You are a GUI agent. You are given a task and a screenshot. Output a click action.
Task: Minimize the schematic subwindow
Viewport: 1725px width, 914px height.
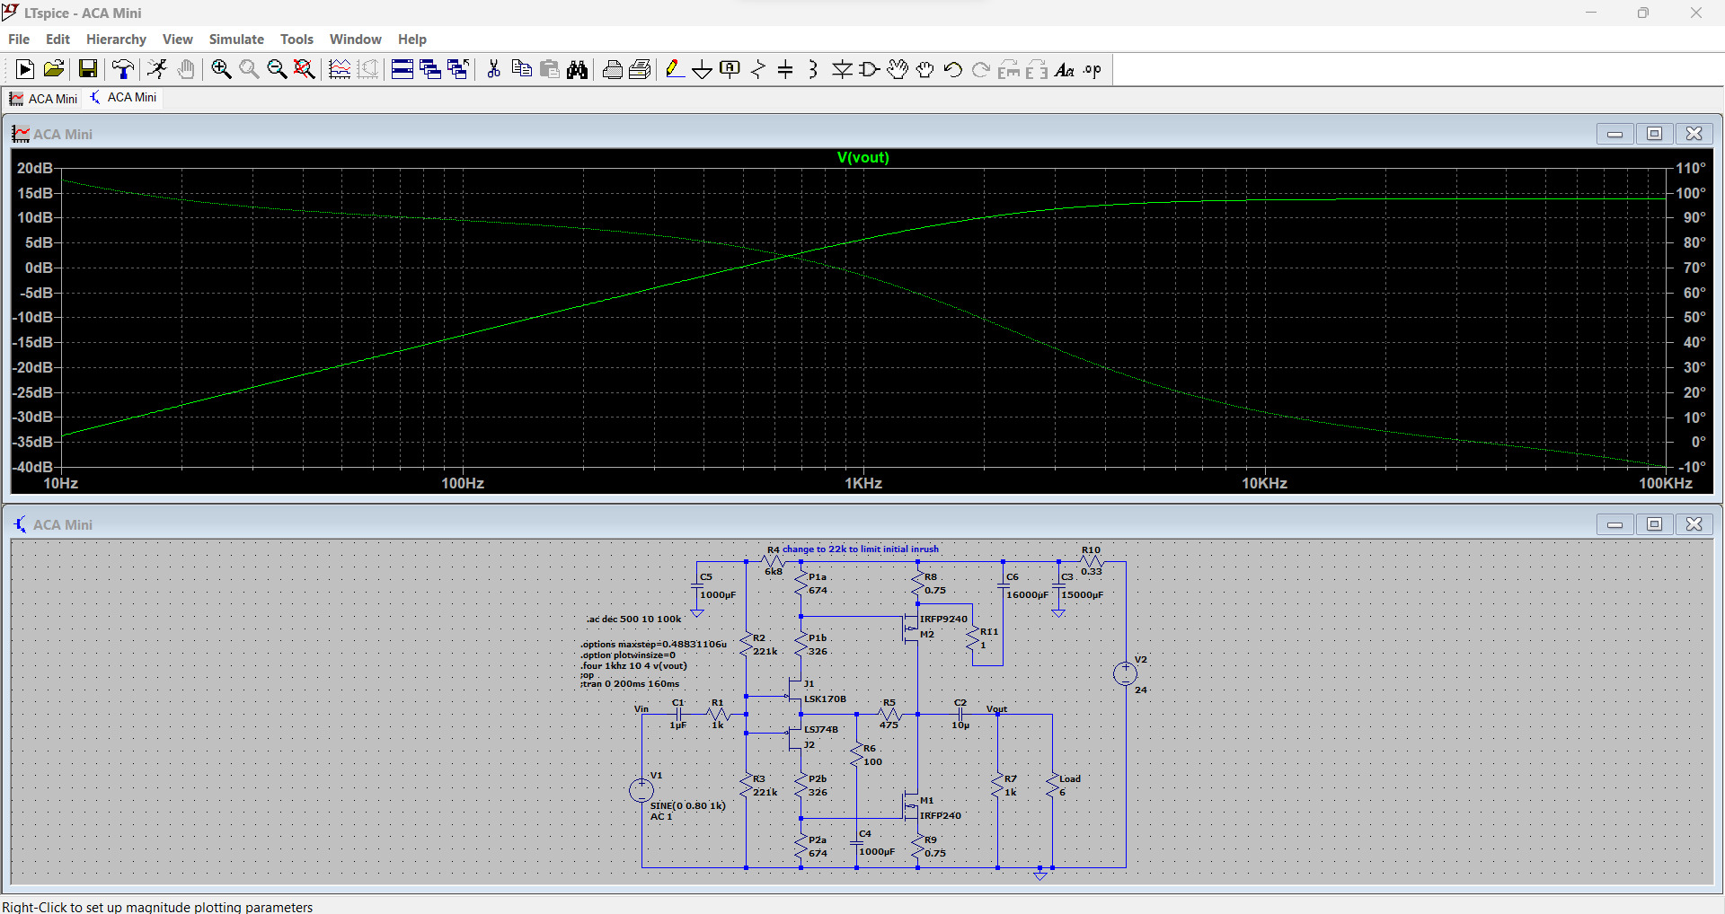tap(1614, 524)
